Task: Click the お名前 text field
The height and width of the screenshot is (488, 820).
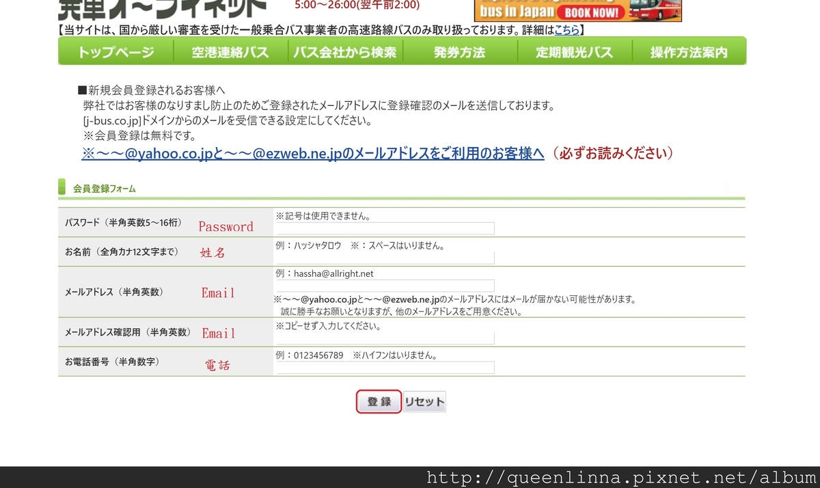Action: (x=385, y=258)
